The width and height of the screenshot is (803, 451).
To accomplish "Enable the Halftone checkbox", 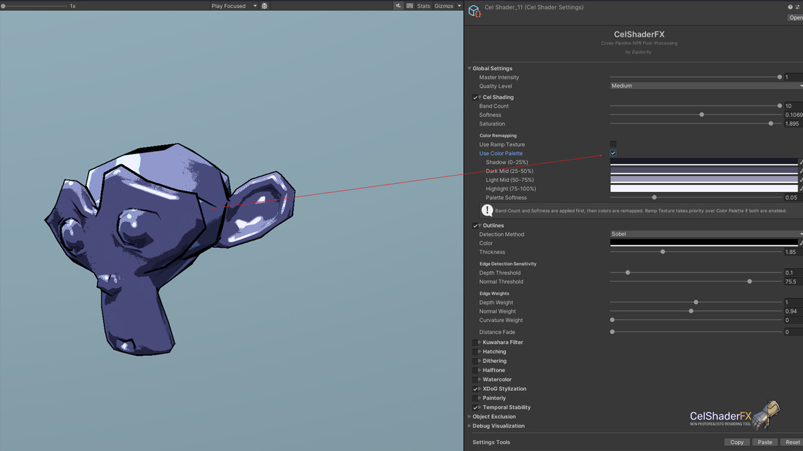I will [475, 370].
